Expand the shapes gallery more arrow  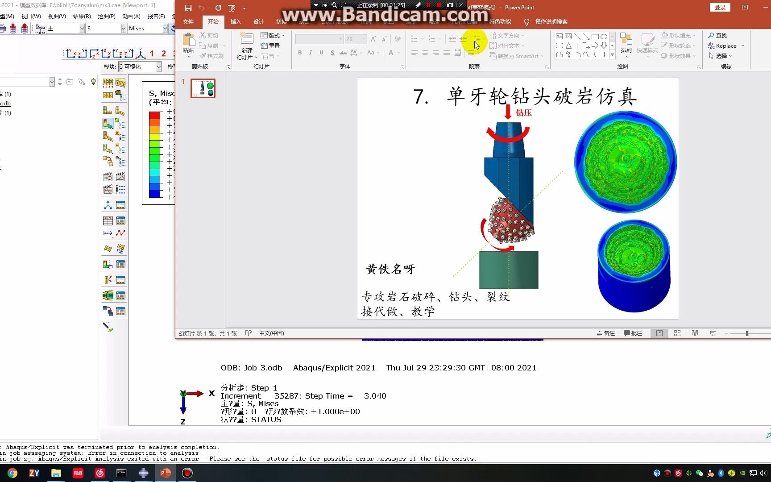[612, 54]
